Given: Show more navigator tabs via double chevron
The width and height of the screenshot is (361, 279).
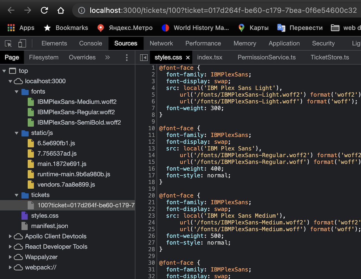Looking at the screenshot, I should [x=108, y=58].
